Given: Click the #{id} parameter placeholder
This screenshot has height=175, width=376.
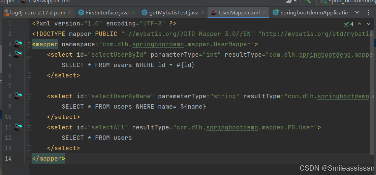Looking at the screenshot, I should [186, 65].
